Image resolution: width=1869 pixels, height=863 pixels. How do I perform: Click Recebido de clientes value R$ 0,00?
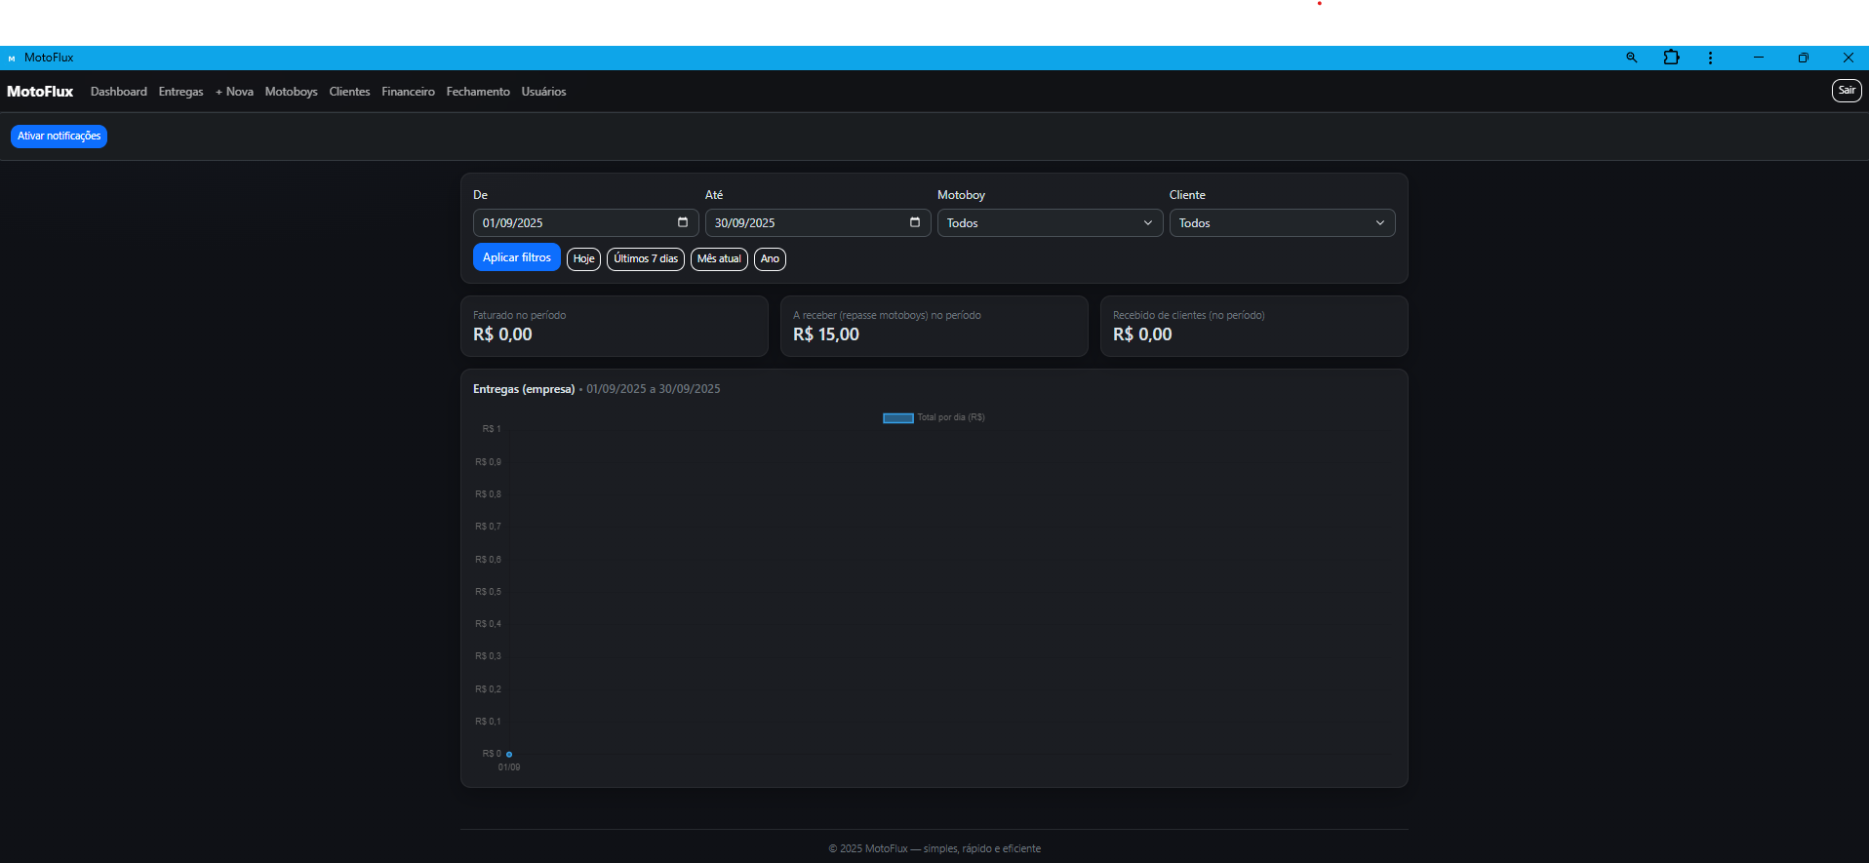1142,334
